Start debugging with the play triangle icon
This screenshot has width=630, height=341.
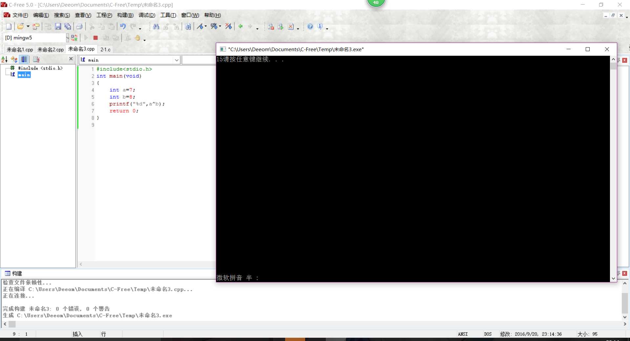pos(86,38)
